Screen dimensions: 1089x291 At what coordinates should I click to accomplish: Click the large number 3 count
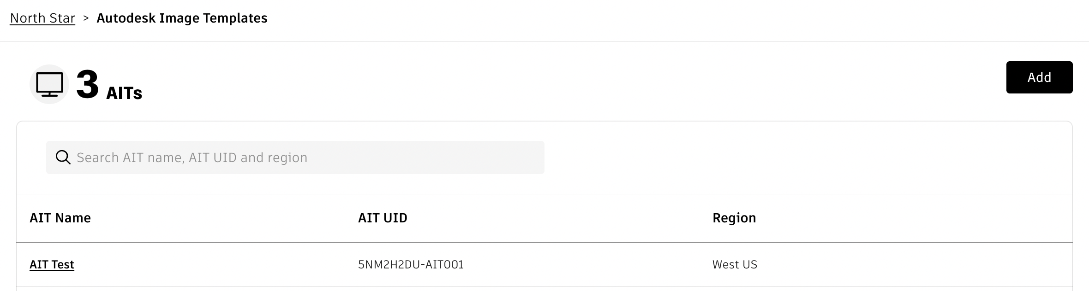click(88, 84)
